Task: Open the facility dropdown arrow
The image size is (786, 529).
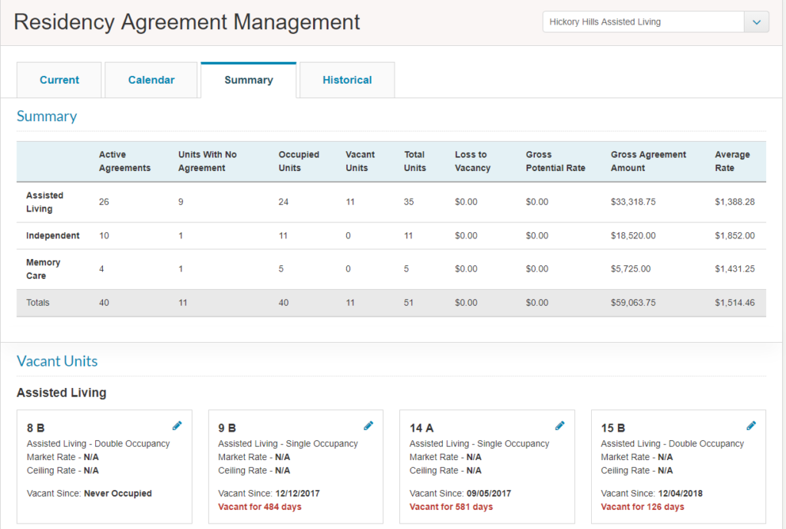Action: [757, 22]
